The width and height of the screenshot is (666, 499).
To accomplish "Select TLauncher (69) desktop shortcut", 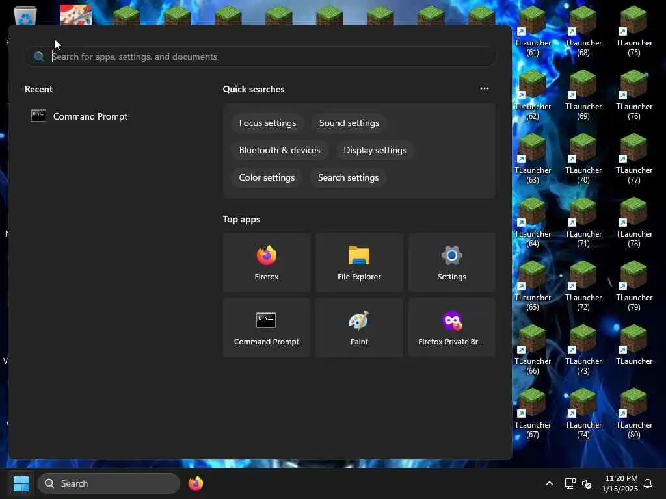I will pos(583,95).
